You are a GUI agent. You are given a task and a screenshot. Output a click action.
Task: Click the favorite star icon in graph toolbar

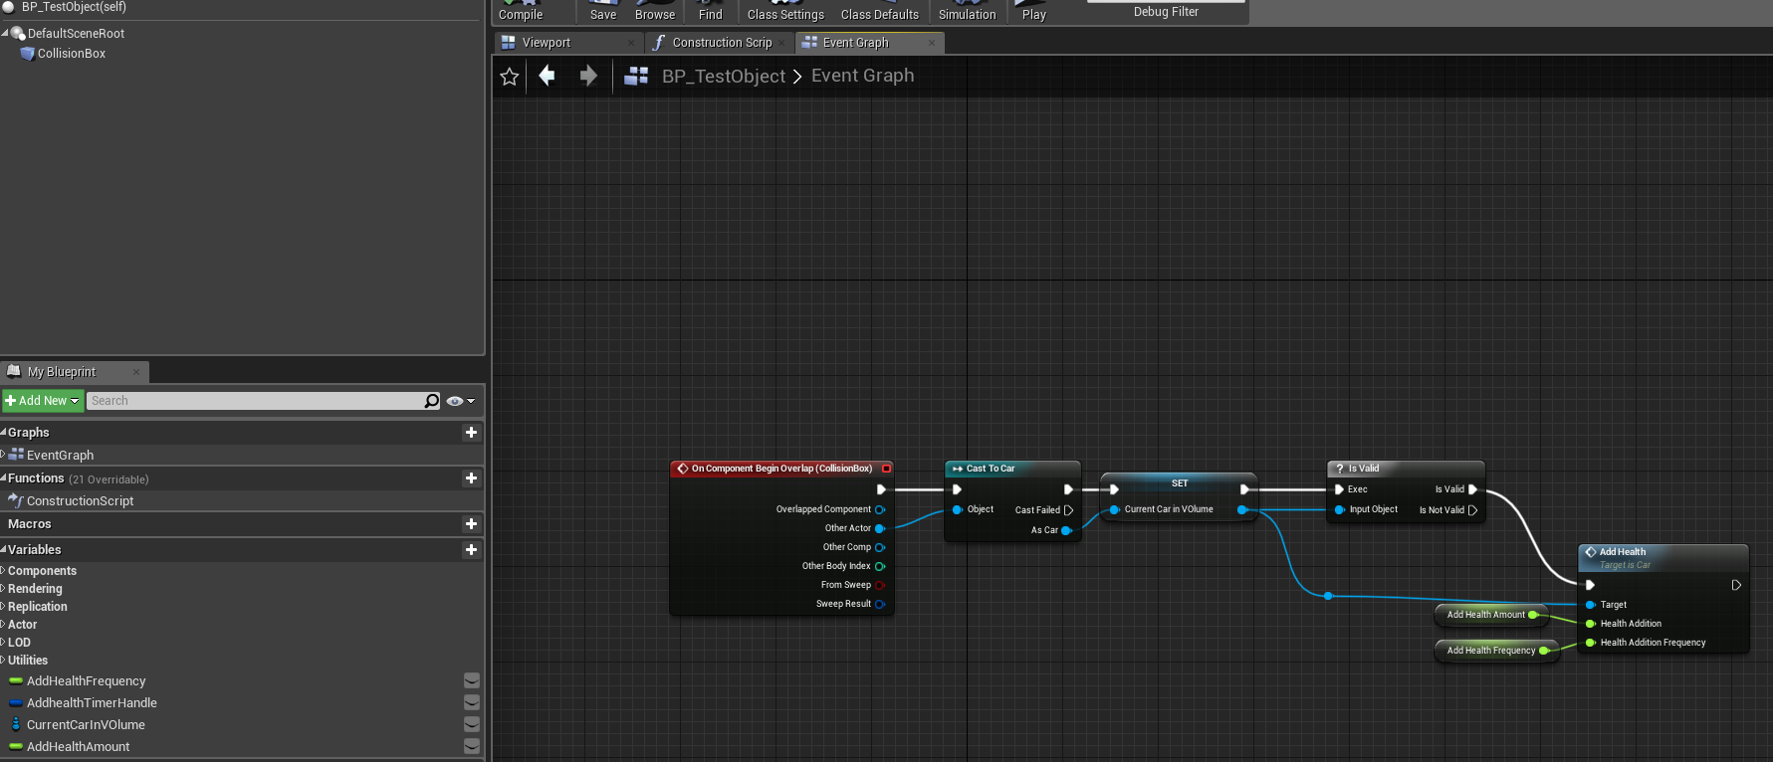click(510, 77)
